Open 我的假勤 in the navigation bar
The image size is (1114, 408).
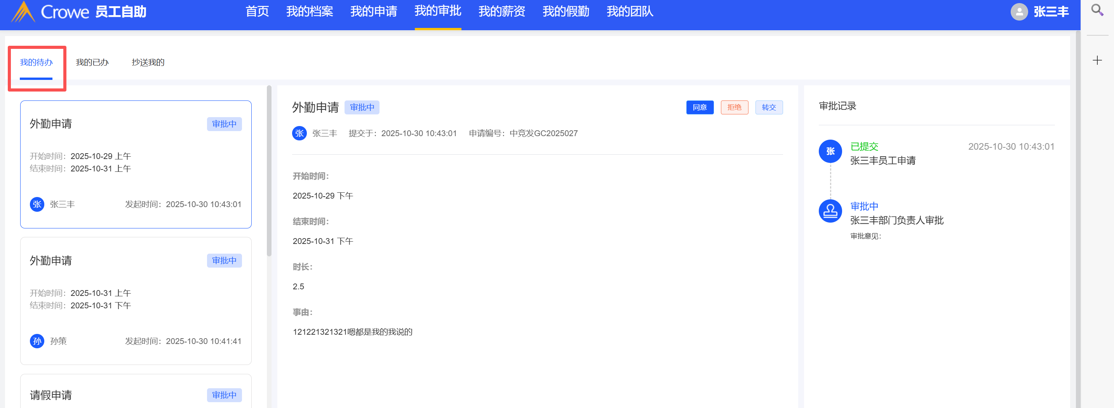(x=566, y=12)
